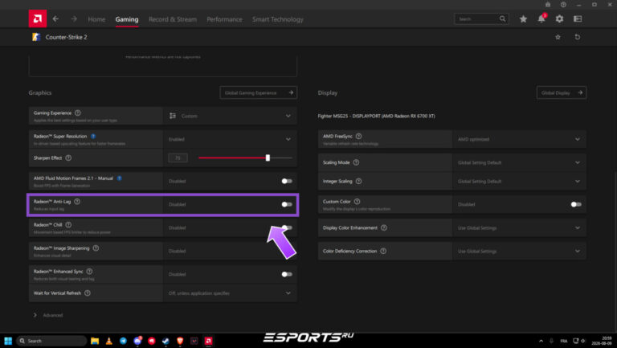Image resolution: width=617 pixels, height=348 pixels.
Task: Open Scaling Mode dropdown
Action: click(519, 162)
